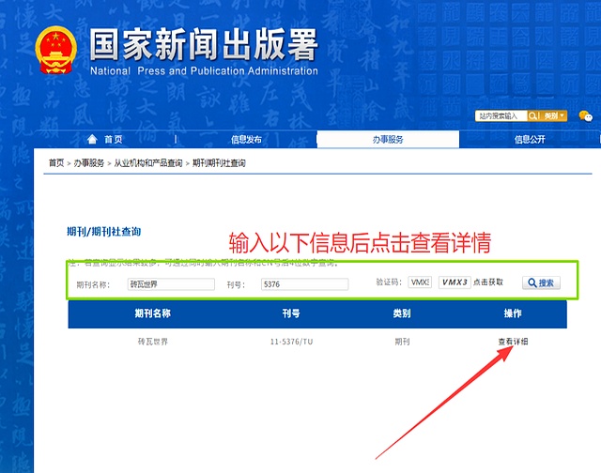
Task: Click 点击获取 to refresh captcha
Action: pos(488,282)
